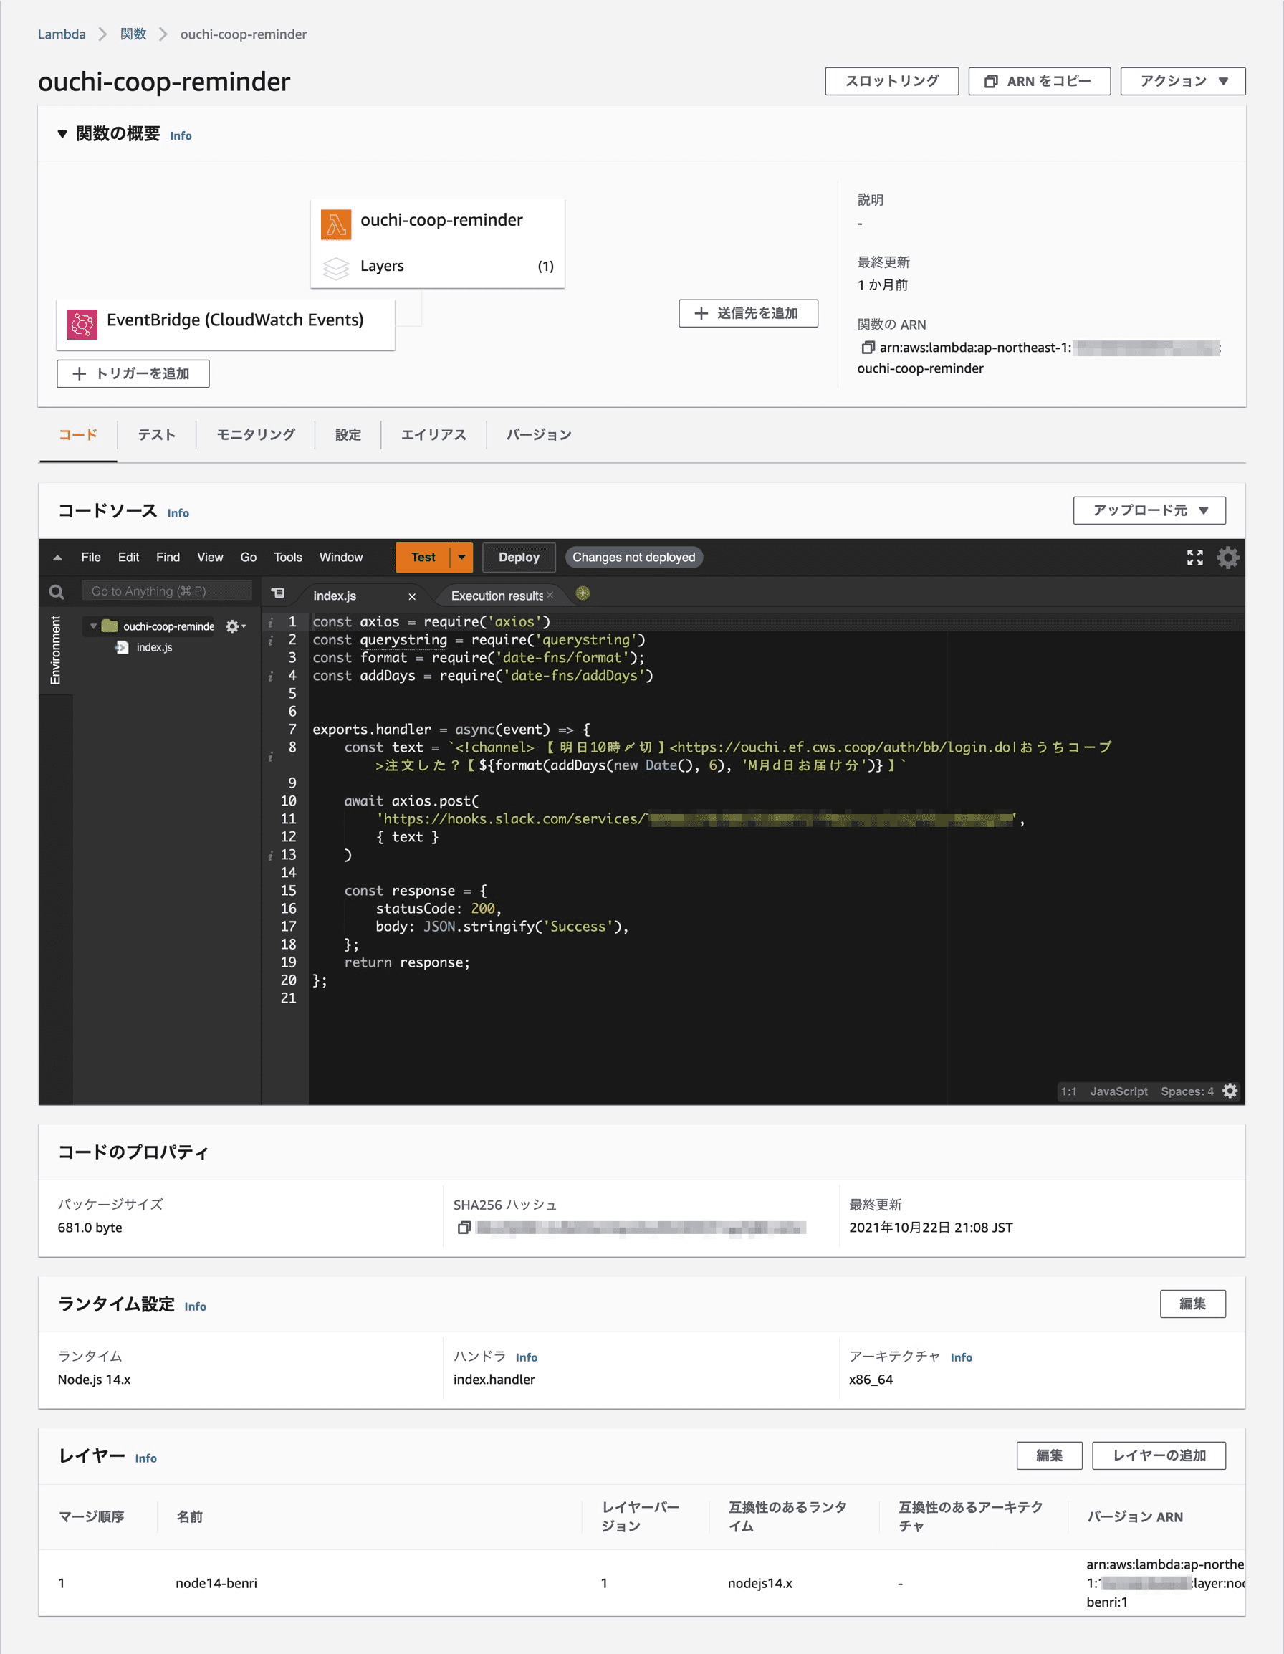
Task: Select the Execution results tab
Action: (x=497, y=596)
